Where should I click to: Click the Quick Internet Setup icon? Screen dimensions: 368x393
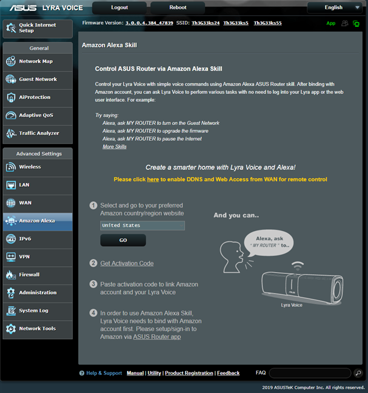(x=11, y=28)
